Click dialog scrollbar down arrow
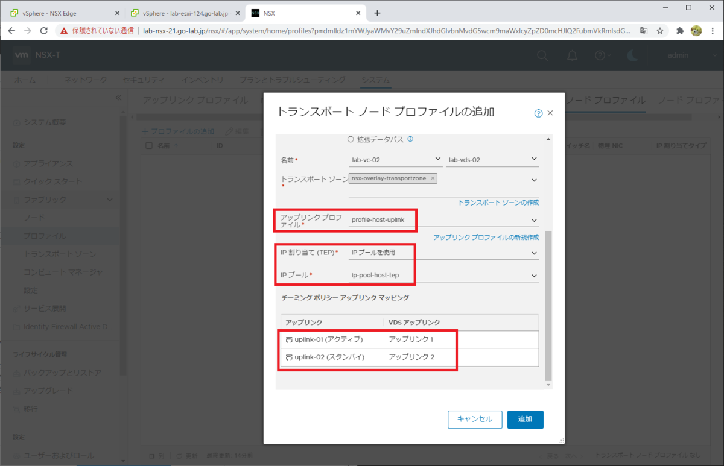The width and height of the screenshot is (724, 466). (x=548, y=385)
